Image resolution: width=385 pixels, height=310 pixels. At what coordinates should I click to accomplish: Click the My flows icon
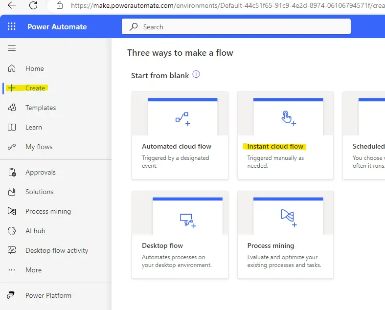12,147
